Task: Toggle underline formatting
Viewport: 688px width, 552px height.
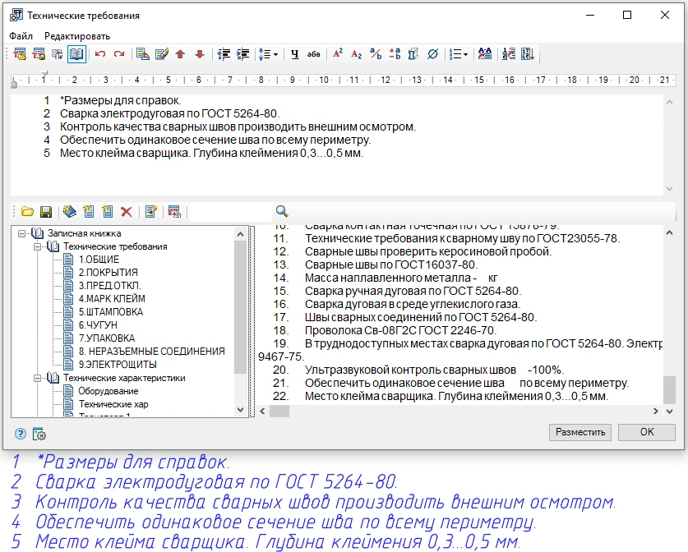Action: click(294, 54)
